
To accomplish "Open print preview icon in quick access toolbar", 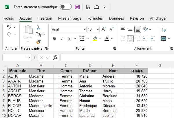I will click(x=88, y=7).
